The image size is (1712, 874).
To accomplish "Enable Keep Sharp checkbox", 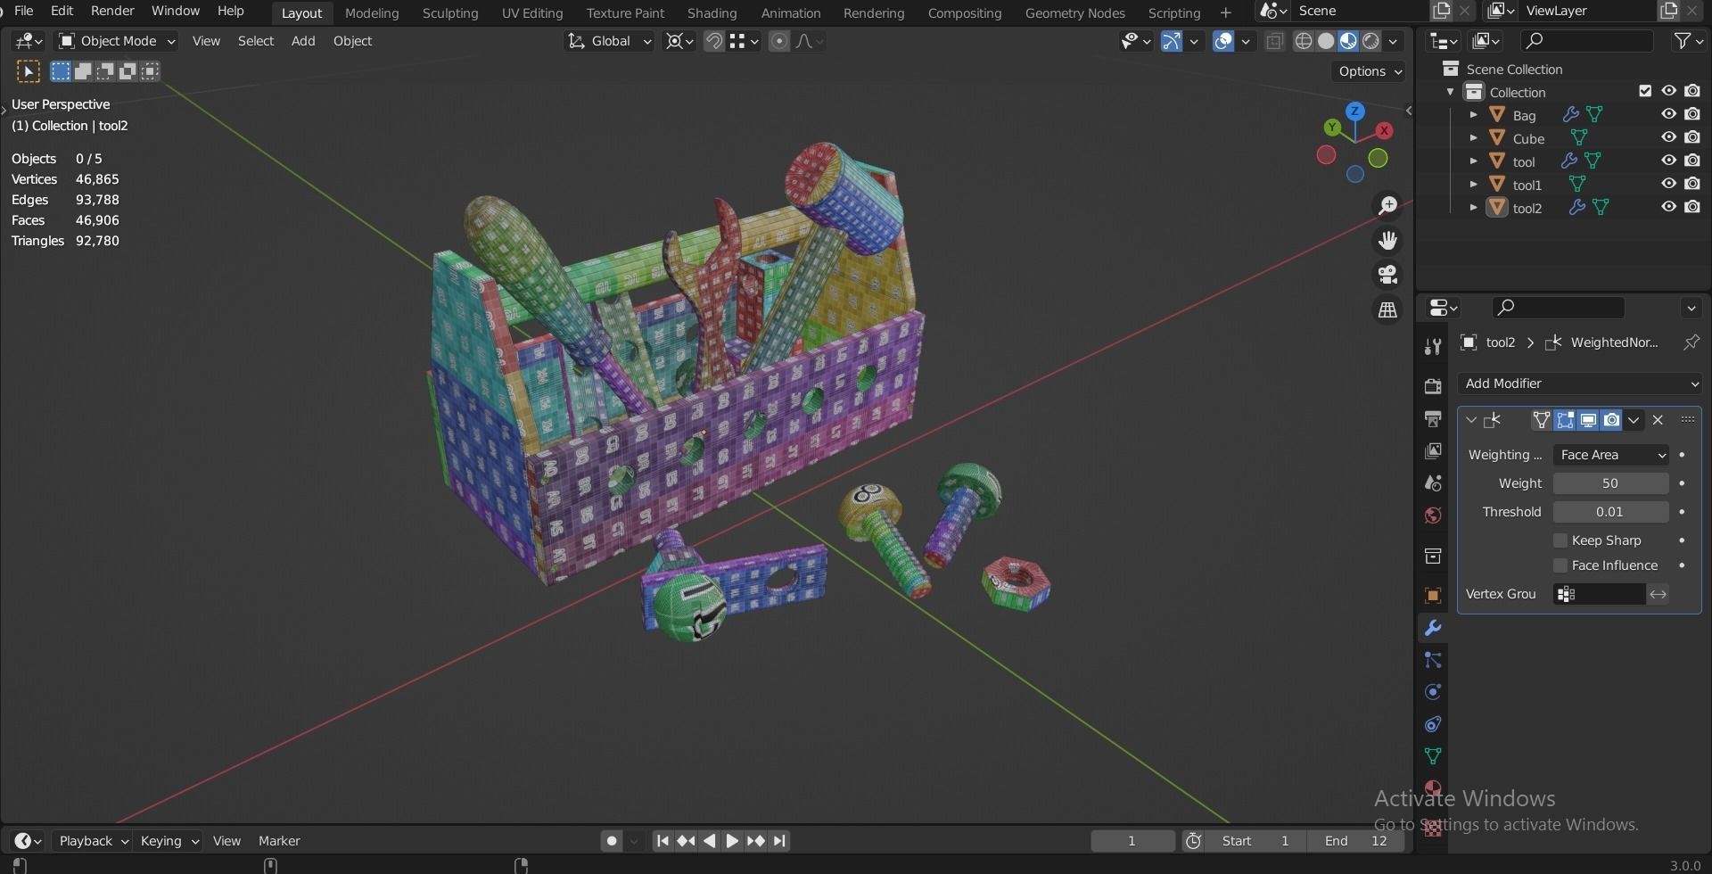I will pyautogui.click(x=1560, y=540).
